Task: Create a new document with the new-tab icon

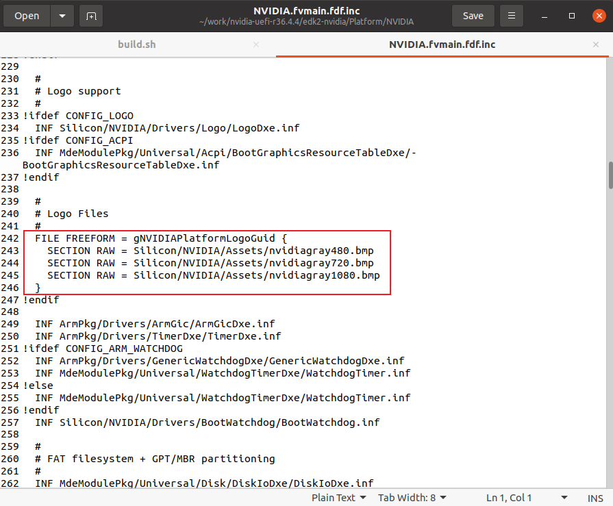Action: coord(91,16)
